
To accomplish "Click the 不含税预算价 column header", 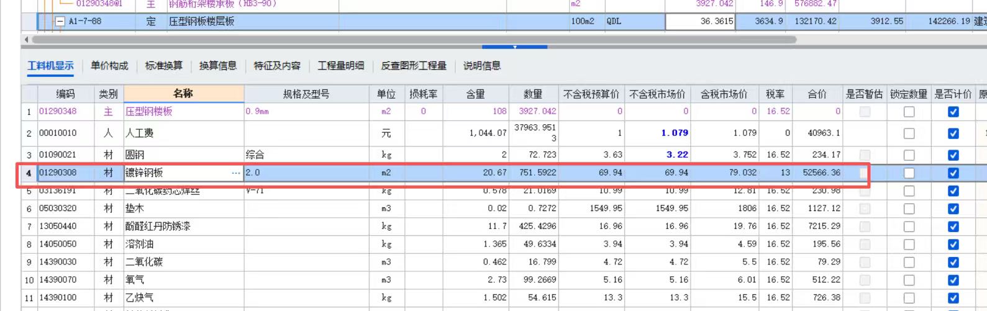I will (x=591, y=94).
